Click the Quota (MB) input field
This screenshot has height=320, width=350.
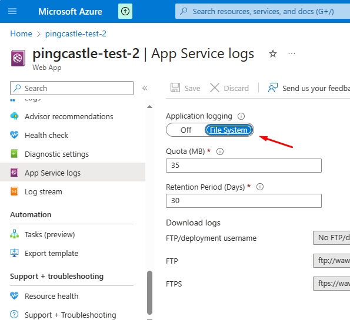tap(244, 166)
